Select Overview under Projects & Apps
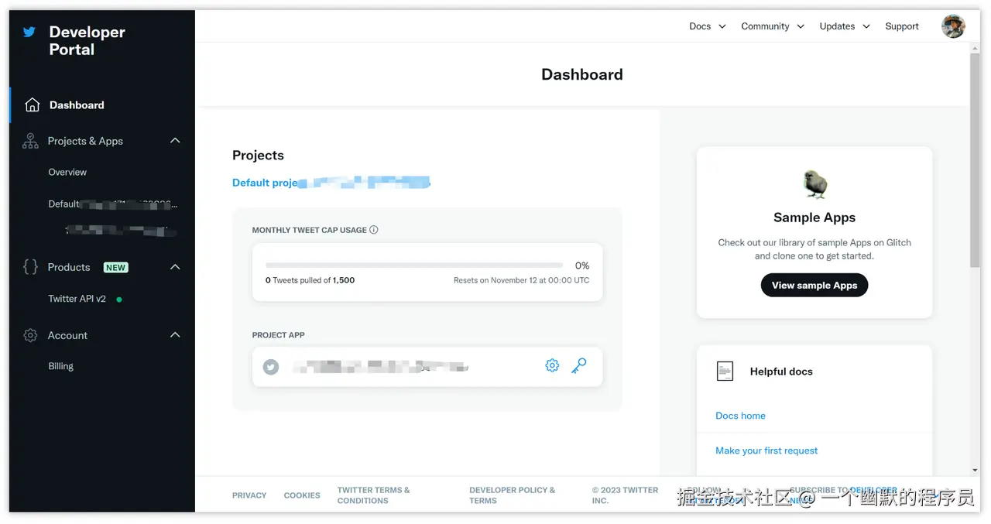This screenshot has height=524, width=991. click(x=67, y=172)
